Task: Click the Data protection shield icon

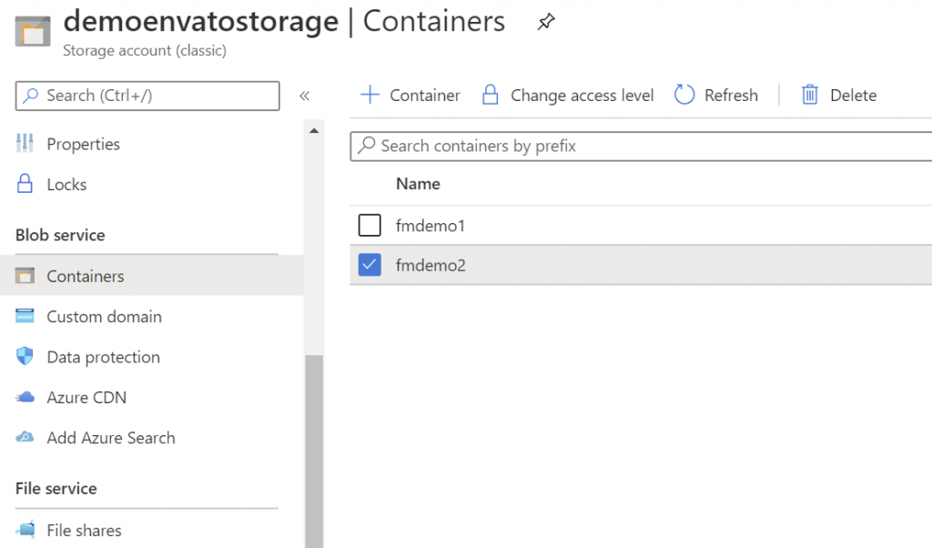Action: point(25,357)
